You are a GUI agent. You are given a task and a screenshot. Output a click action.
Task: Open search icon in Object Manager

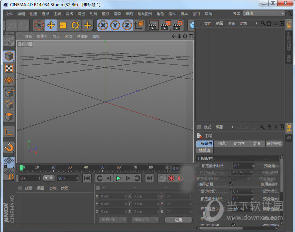pyautogui.click(x=263, y=23)
